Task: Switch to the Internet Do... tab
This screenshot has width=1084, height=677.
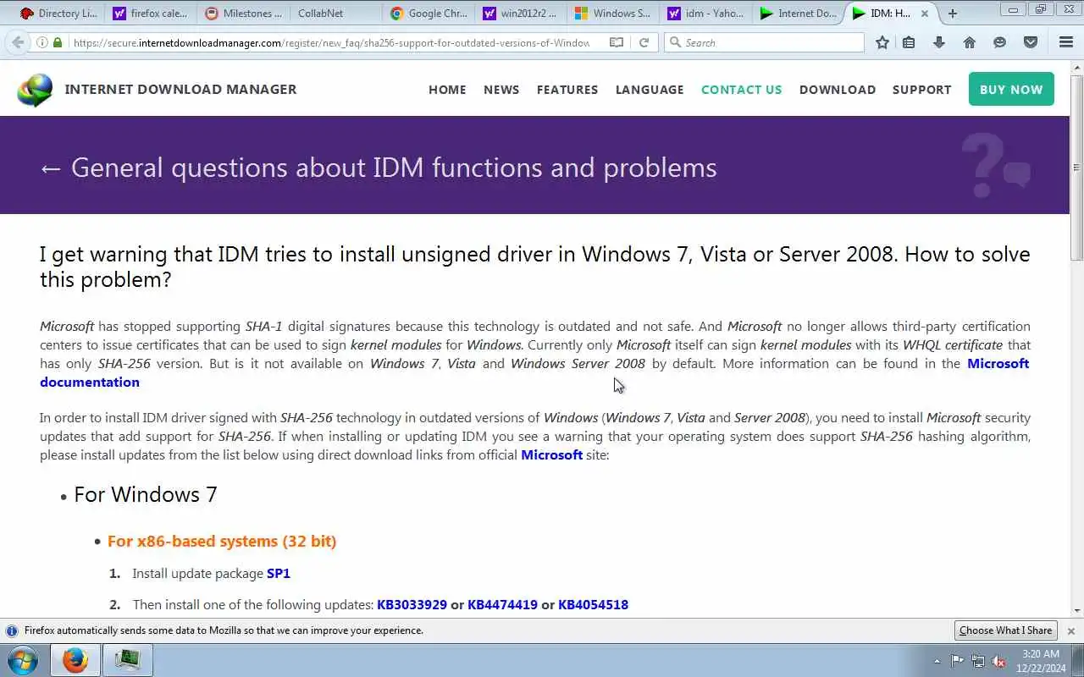Action: 798,14
